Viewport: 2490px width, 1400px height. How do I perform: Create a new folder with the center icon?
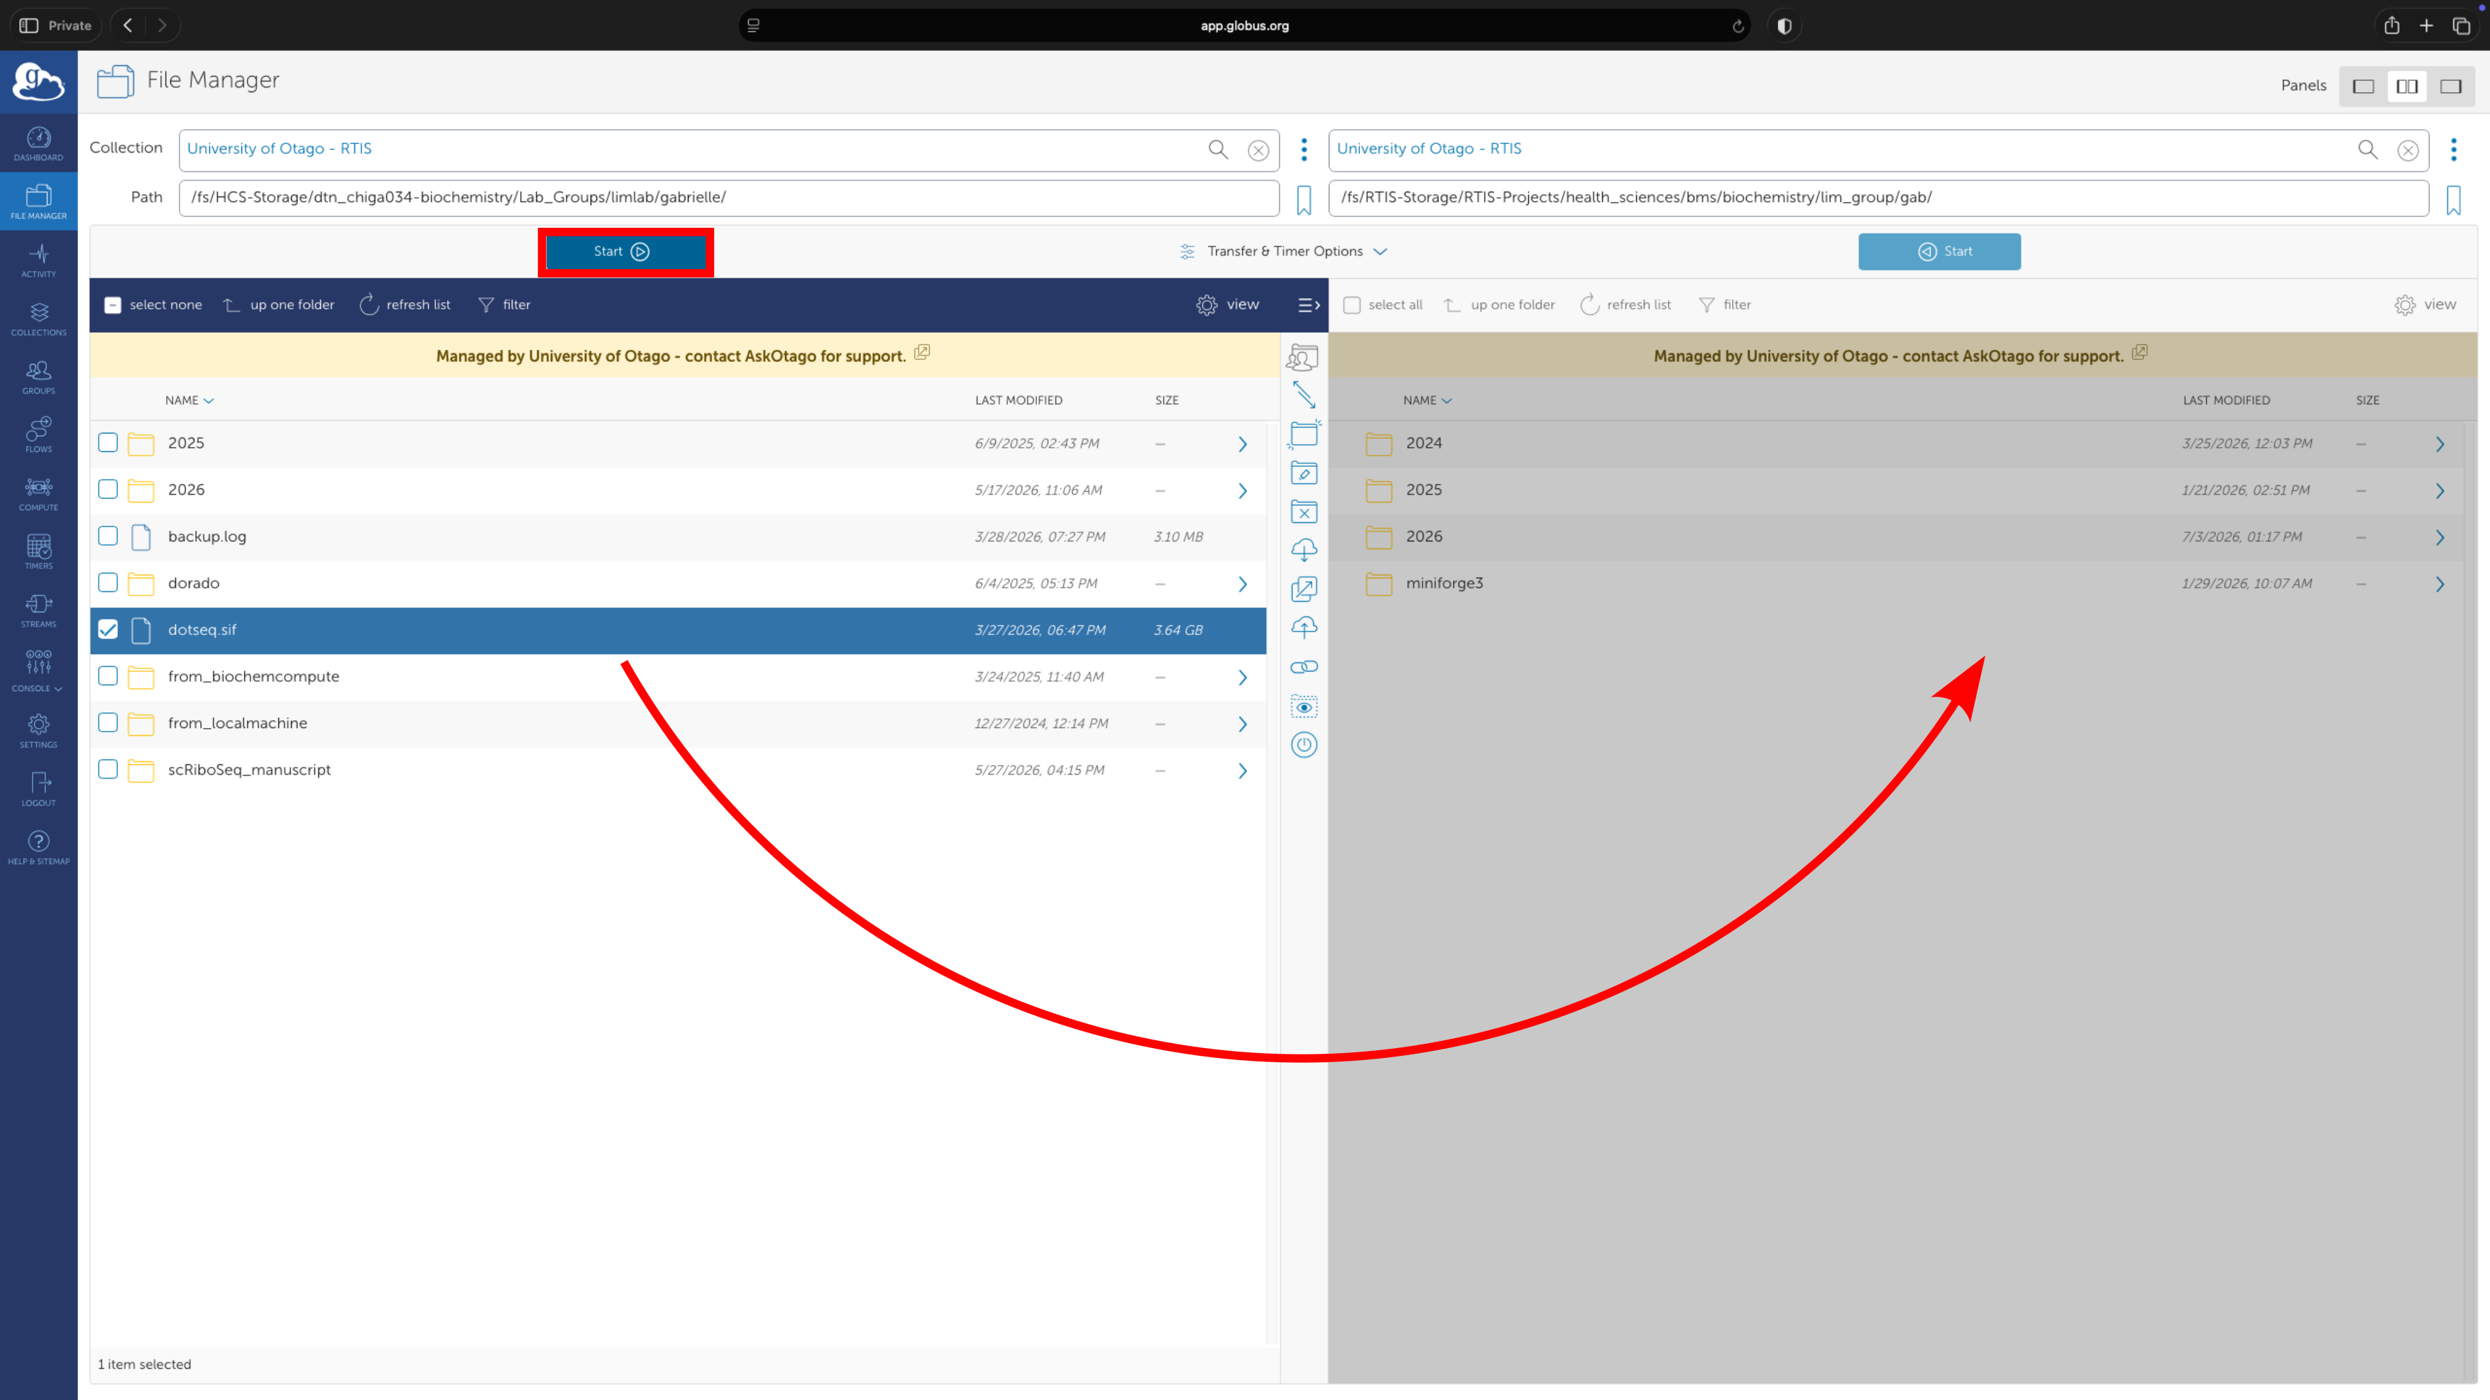[1304, 434]
